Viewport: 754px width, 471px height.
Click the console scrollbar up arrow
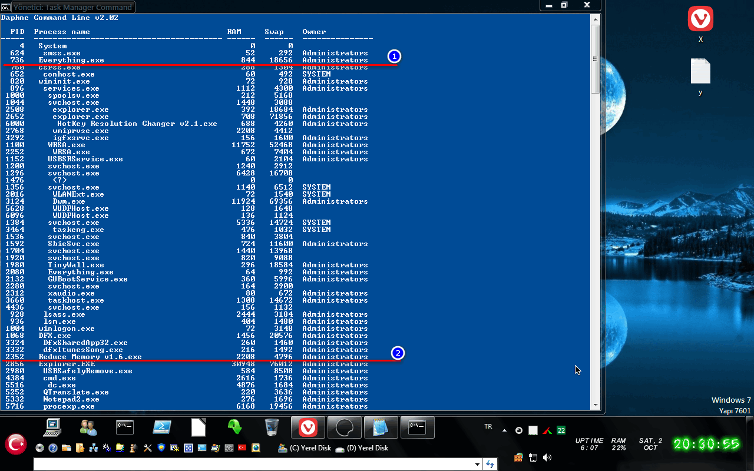click(x=596, y=18)
